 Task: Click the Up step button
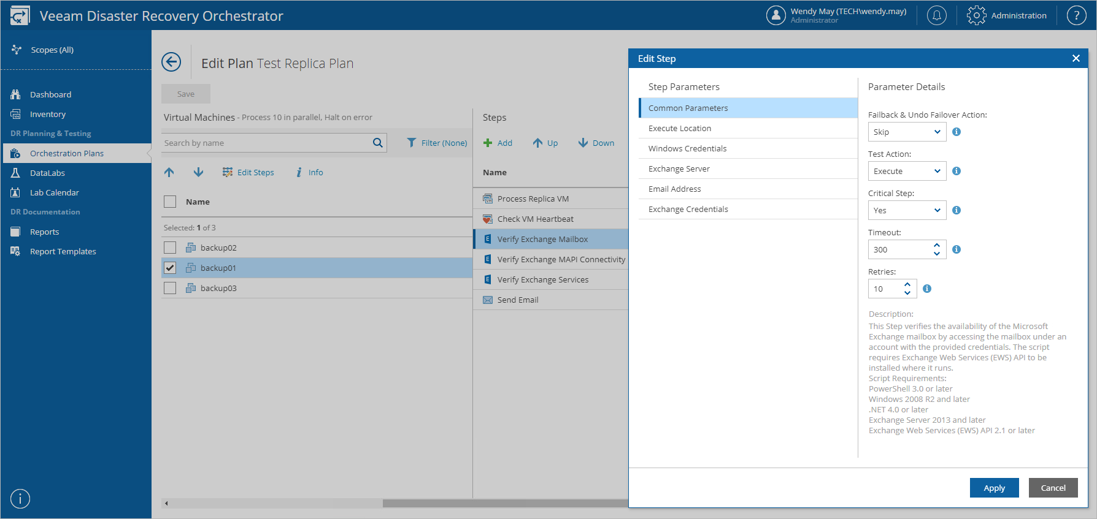coord(545,143)
